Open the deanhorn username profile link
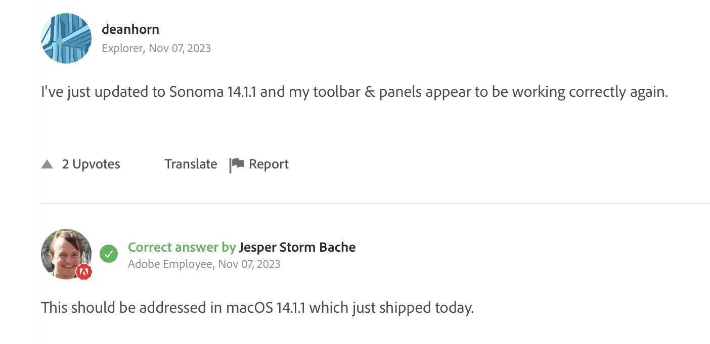Screen dimensions: 710x344 pos(130,29)
